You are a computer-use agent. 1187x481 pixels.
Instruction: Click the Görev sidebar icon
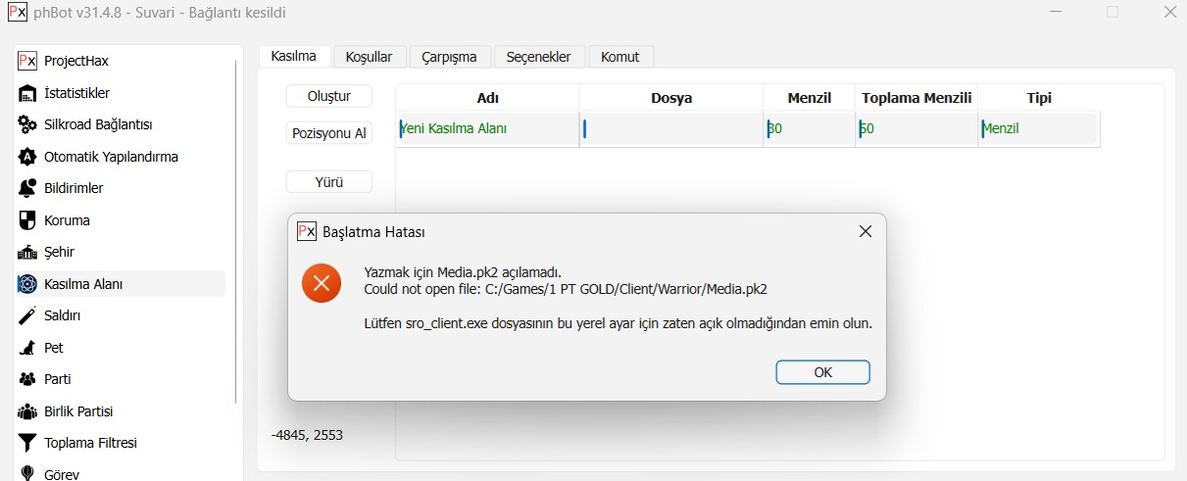27,474
